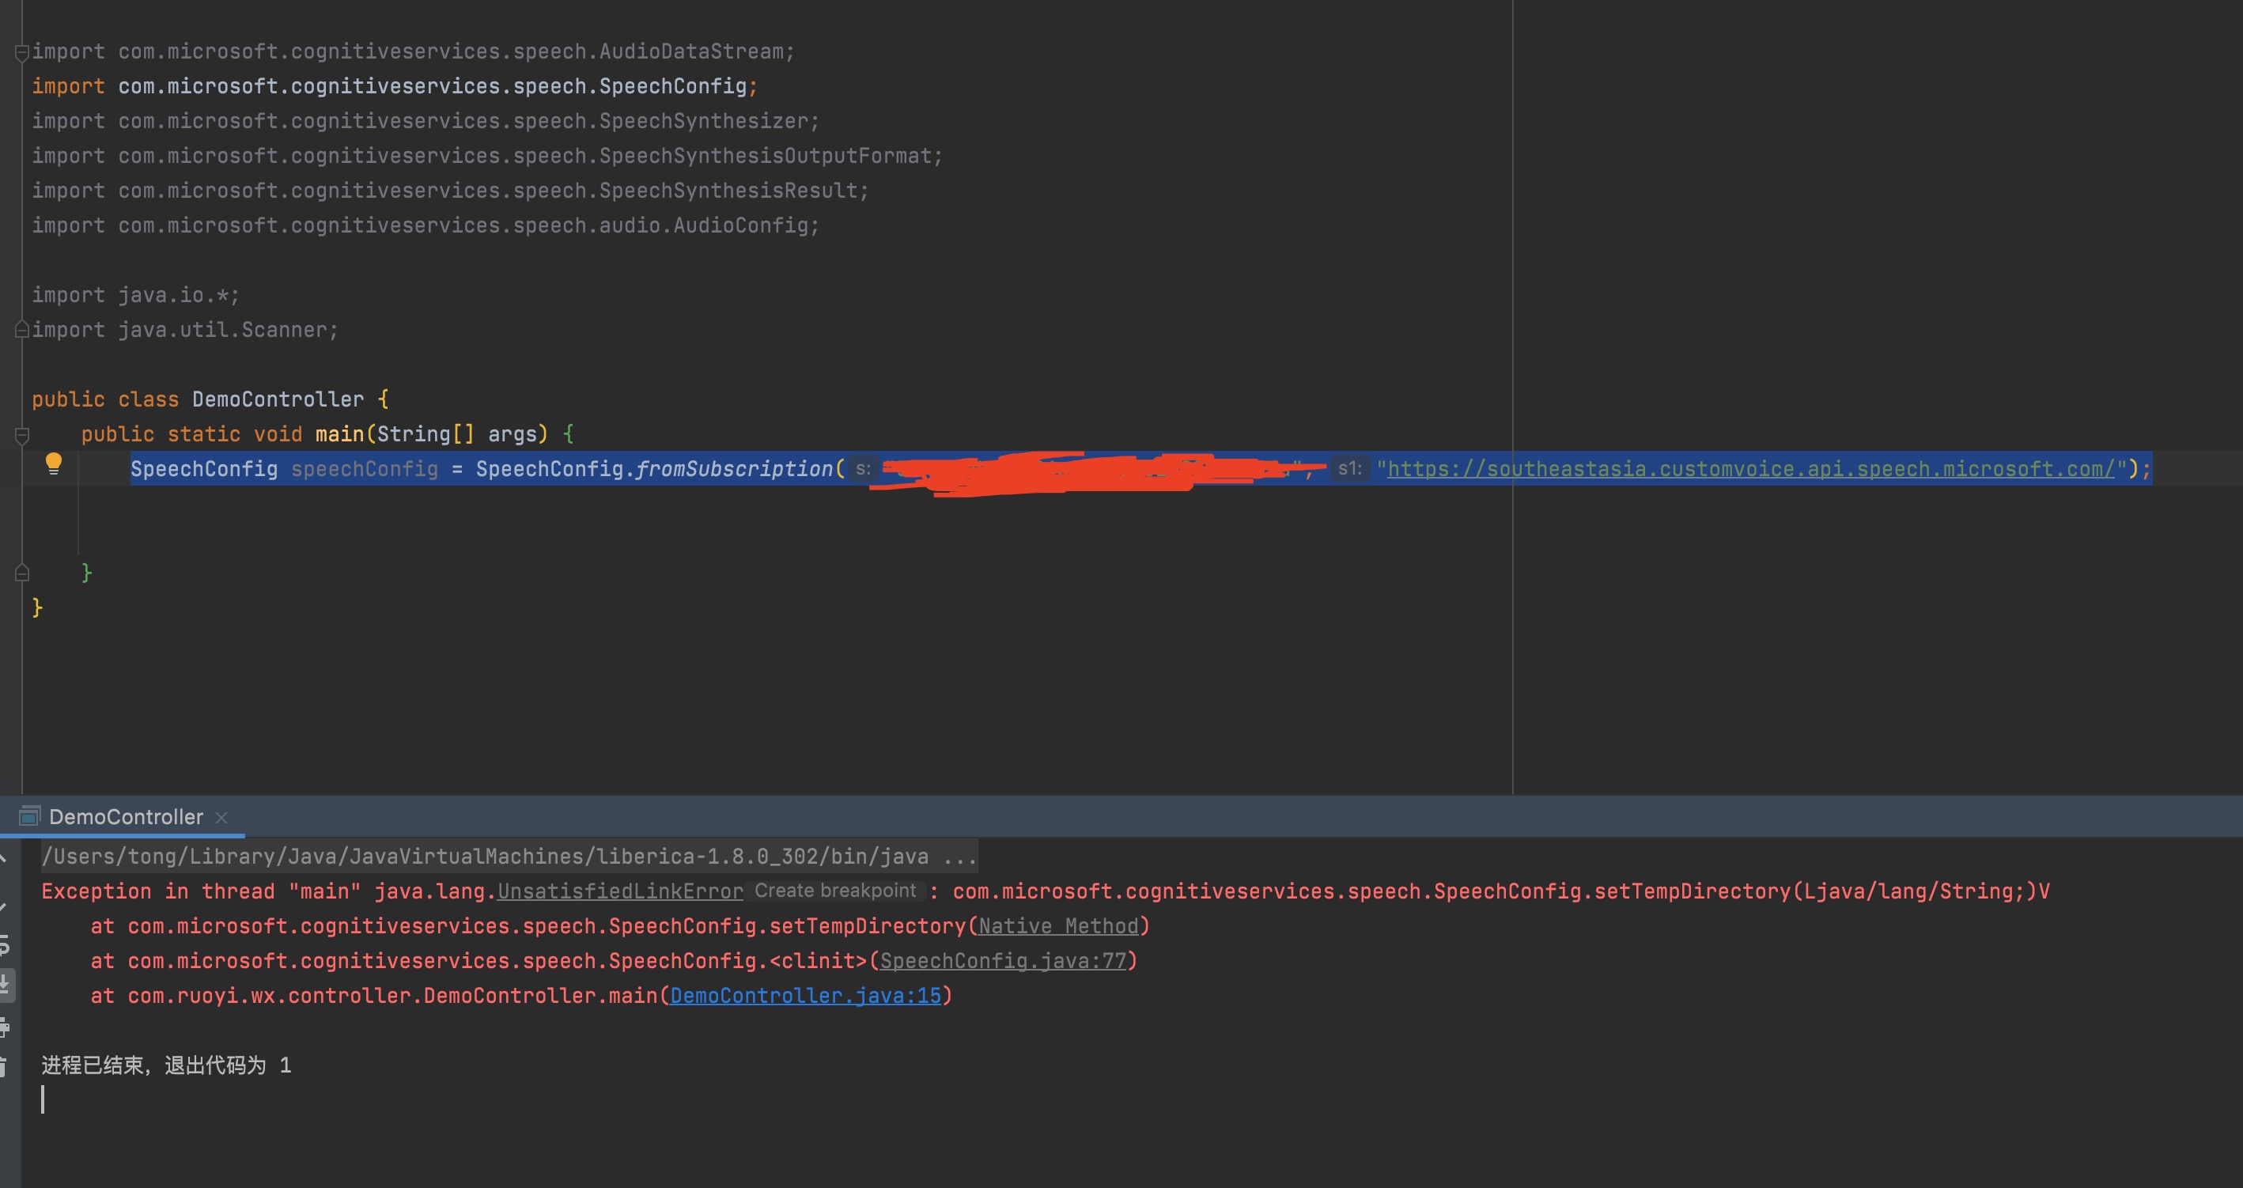
Task: Click SpeechSynthesisResult import line
Action: (x=450, y=191)
